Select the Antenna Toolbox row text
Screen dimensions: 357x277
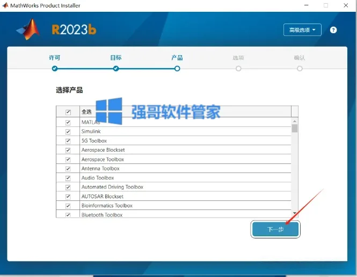[100, 168]
